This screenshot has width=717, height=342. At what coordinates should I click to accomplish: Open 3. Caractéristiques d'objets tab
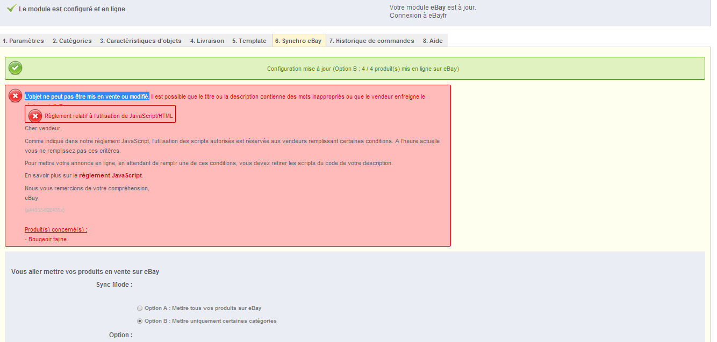coord(141,41)
